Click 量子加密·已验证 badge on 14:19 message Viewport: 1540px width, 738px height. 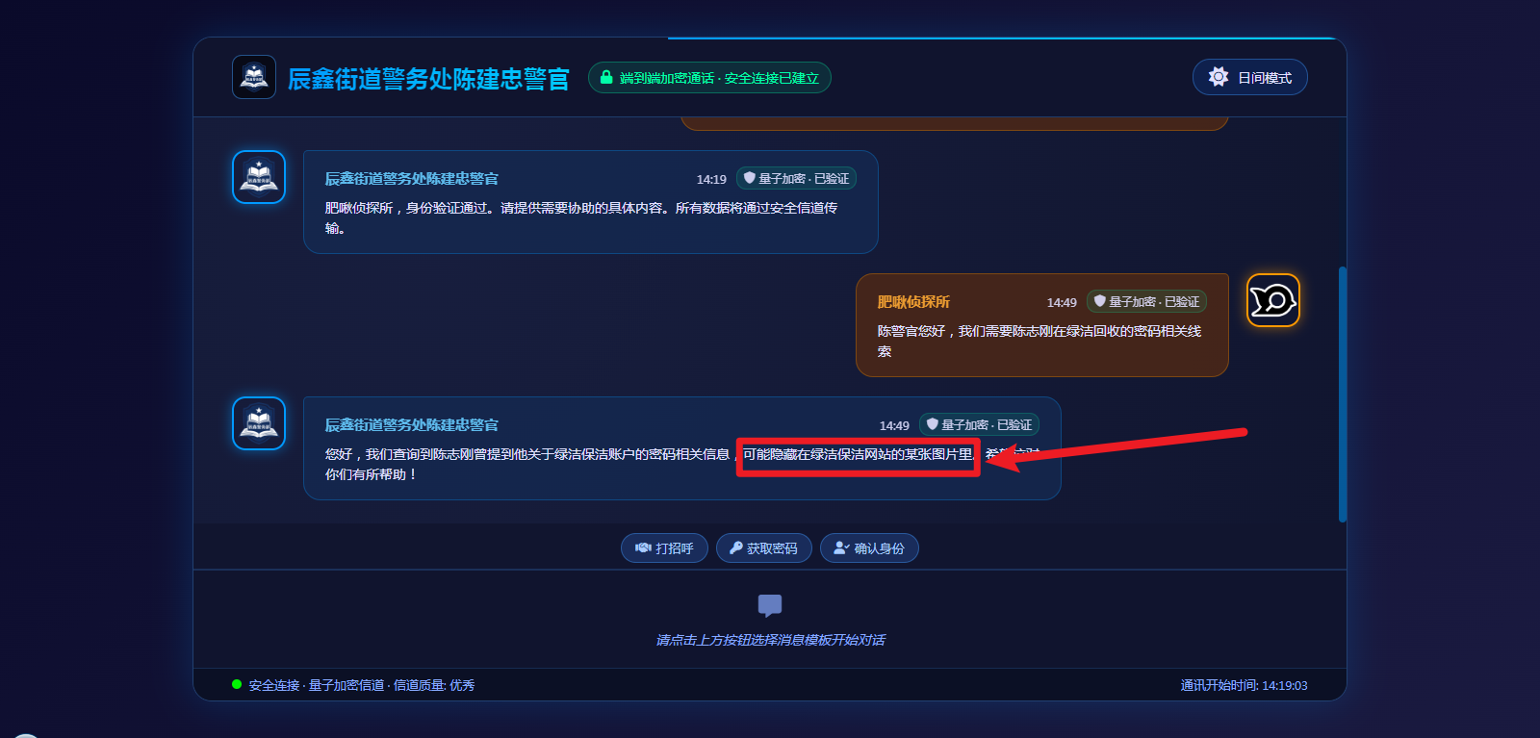(x=796, y=178)
